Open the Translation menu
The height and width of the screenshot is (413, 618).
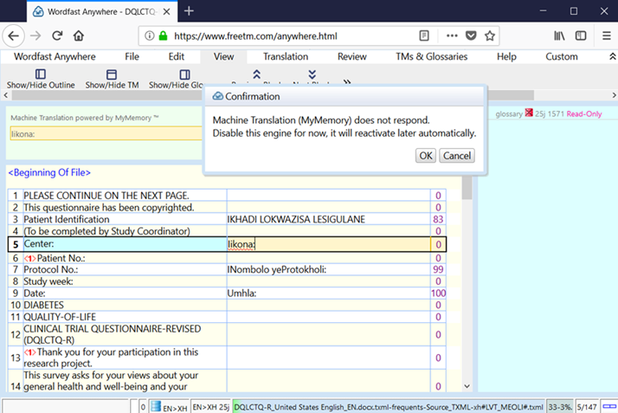285,56
